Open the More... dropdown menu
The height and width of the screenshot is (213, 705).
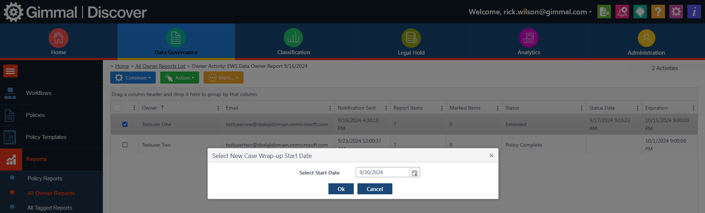pos(223,78)
